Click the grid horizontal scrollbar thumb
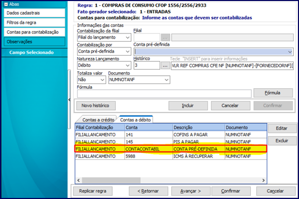Screen dimensions: 299x199 pos(111,180)
